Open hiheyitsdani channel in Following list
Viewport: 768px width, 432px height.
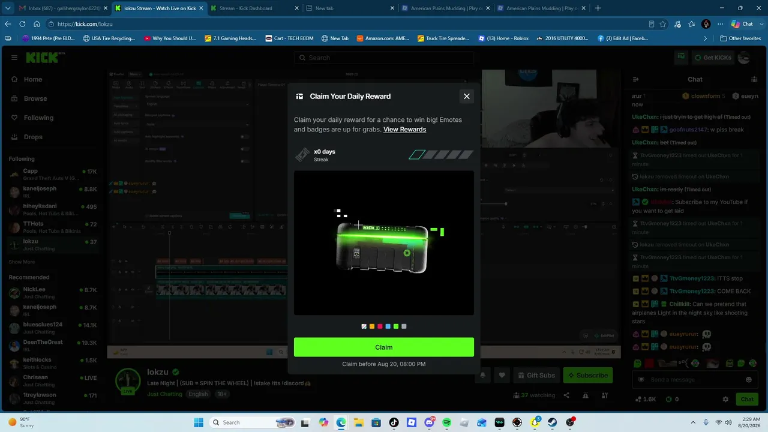53,209
